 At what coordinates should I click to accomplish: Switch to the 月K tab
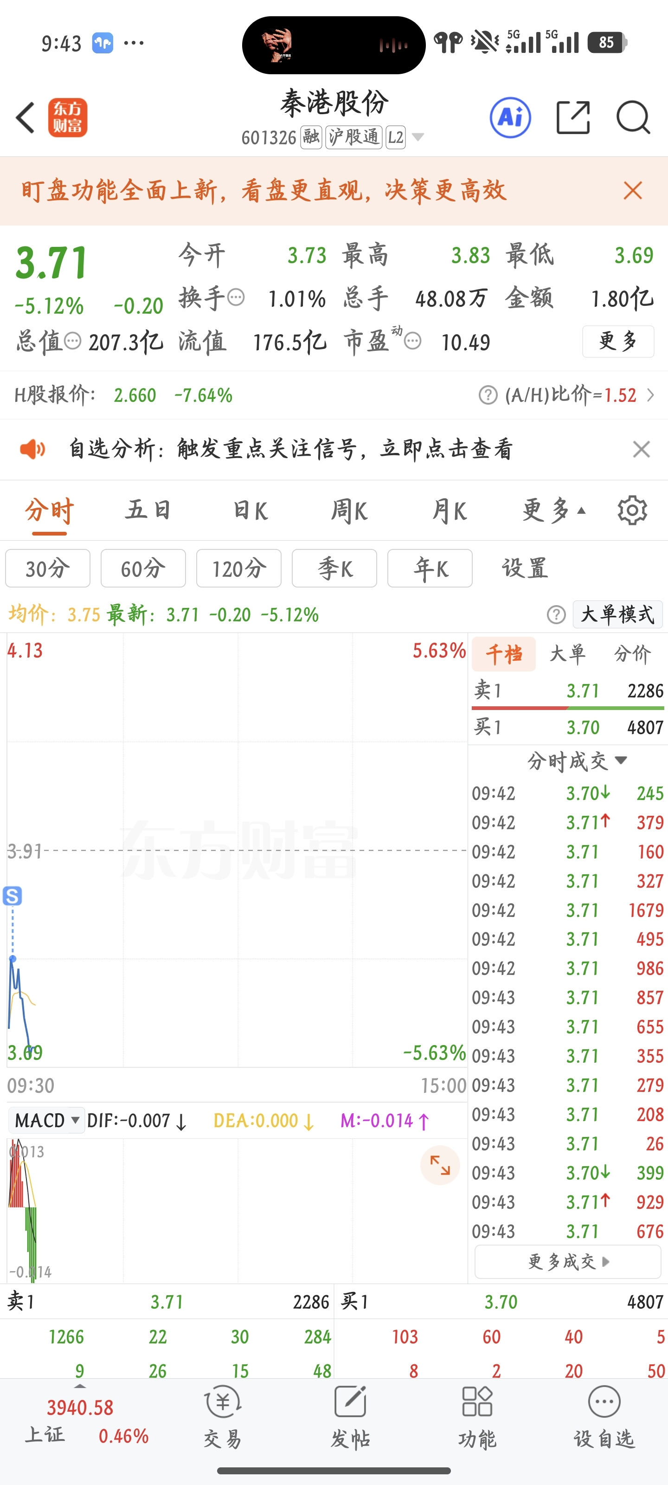tap(449, 511)
